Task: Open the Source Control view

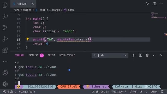Action: click(x=5, y=28)
